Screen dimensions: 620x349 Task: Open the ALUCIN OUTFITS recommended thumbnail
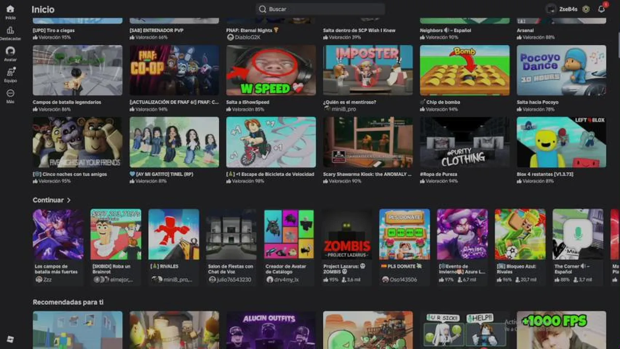point(271,330)
